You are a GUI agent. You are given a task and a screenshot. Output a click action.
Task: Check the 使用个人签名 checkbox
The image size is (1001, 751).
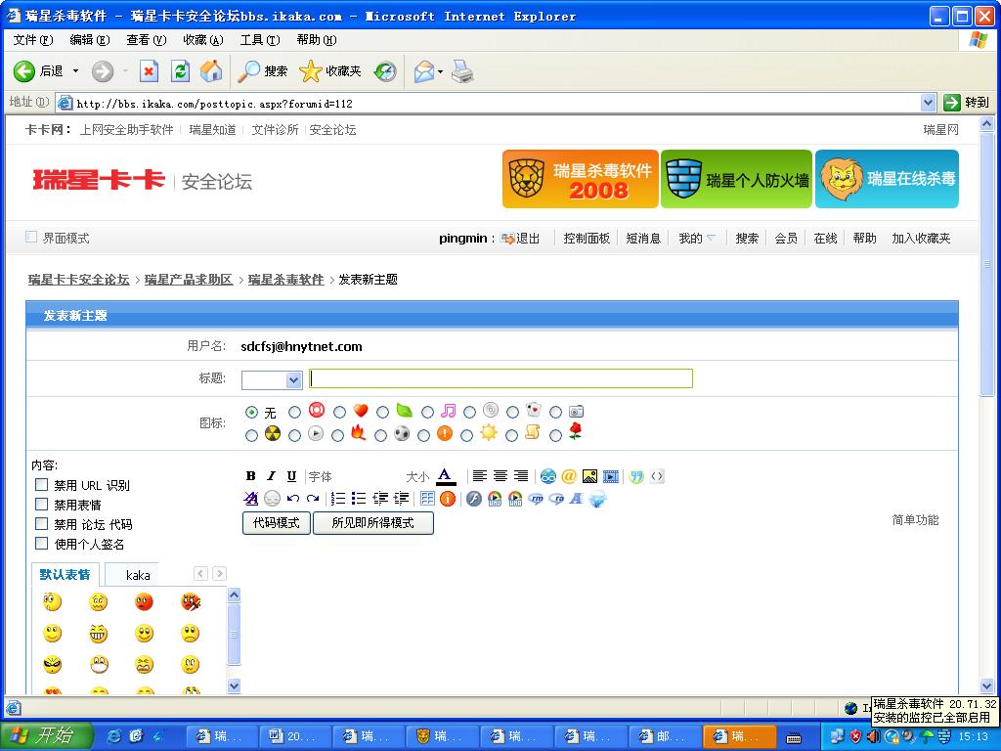click(x=41, y=544)
